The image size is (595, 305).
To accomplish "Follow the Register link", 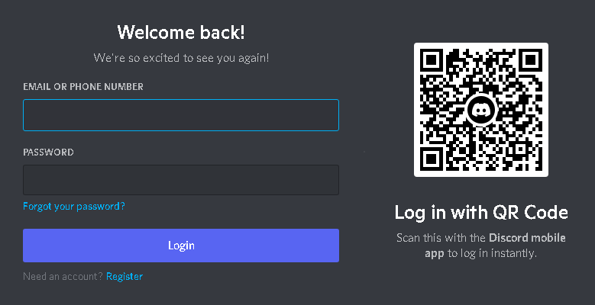I will click(x=124, y=277).
